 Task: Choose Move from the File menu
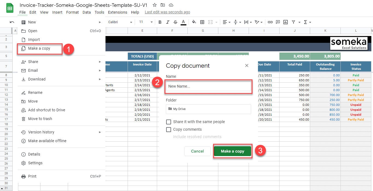(x=61, y=101)
